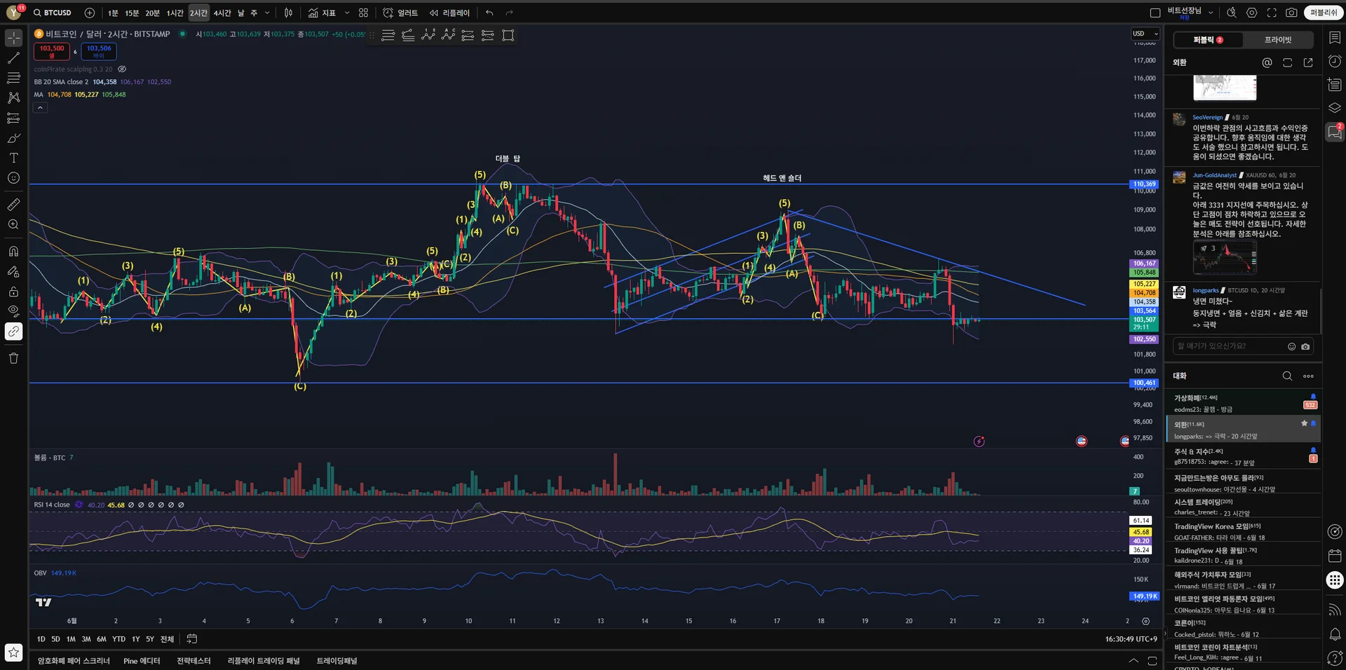Switch to the 4시간 timeframe
Screen dimensions: 1346x670
222,13
